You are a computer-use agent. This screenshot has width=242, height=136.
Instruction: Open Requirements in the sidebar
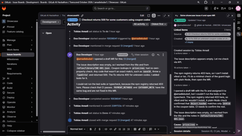[x=18, y=74]
